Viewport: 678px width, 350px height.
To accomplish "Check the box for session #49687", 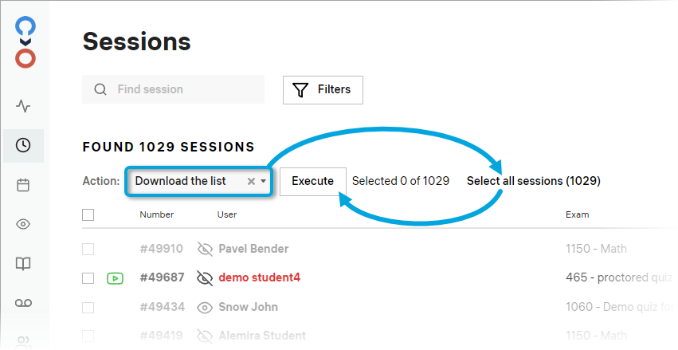I will pos(88,278).
